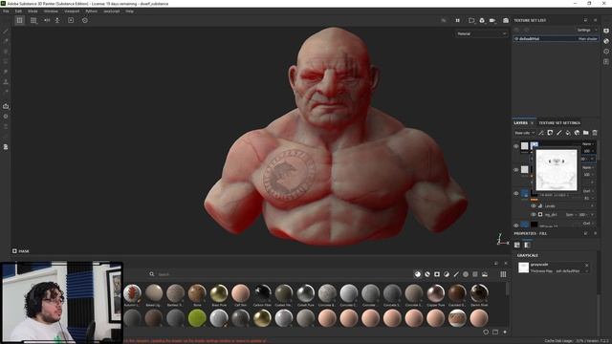
Task: Select the Paint brush tool
Action: 6,32
